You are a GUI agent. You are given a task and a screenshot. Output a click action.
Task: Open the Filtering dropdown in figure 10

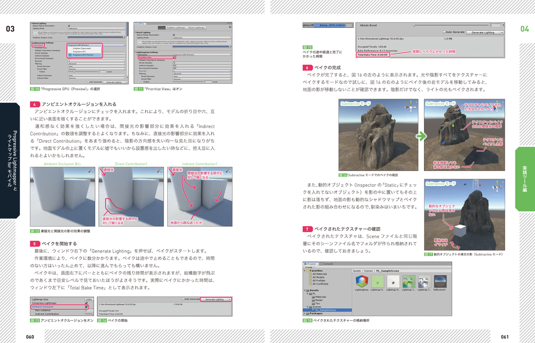(x=97, y=64)
